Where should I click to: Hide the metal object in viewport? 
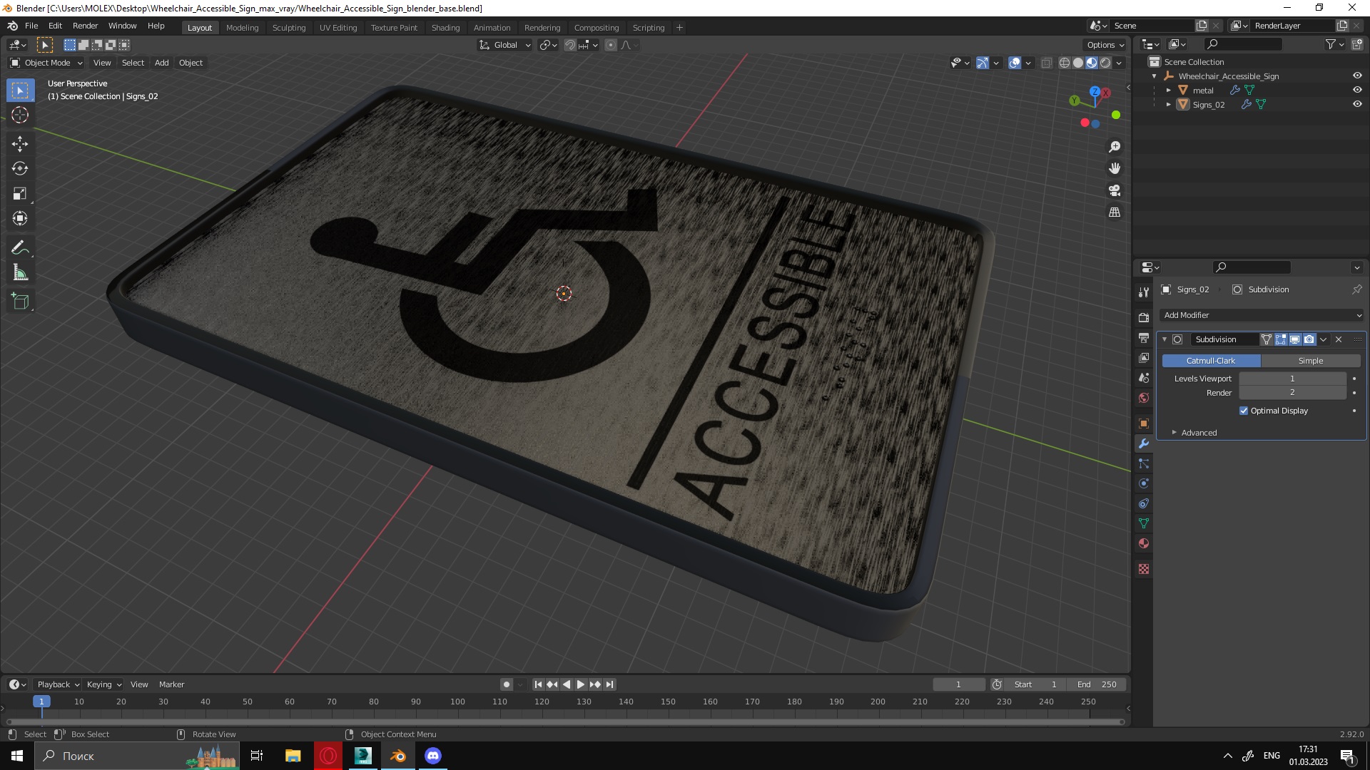1357,90
